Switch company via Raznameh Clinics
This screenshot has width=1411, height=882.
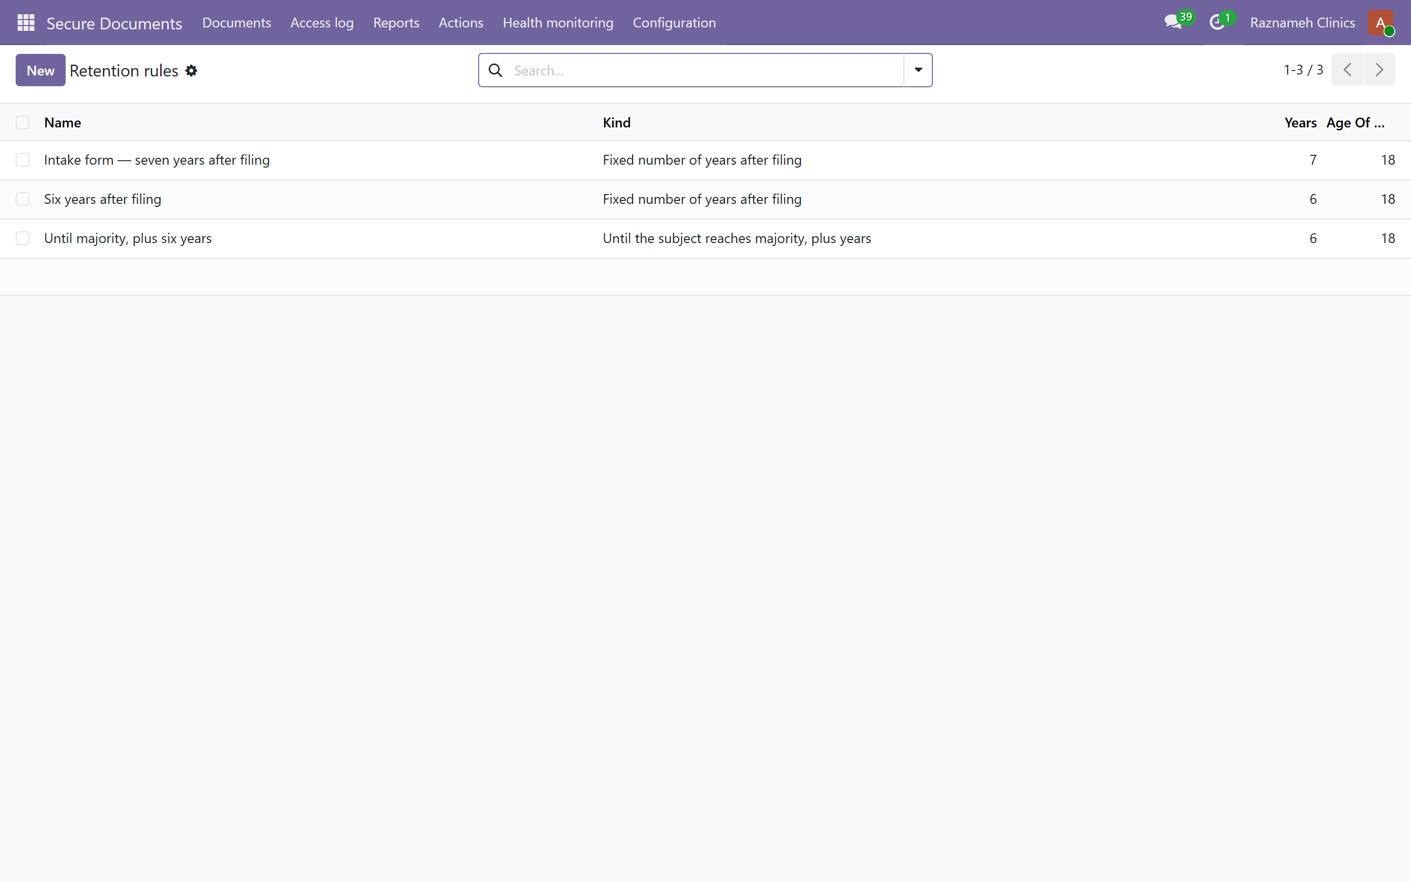coord(1302,23)
